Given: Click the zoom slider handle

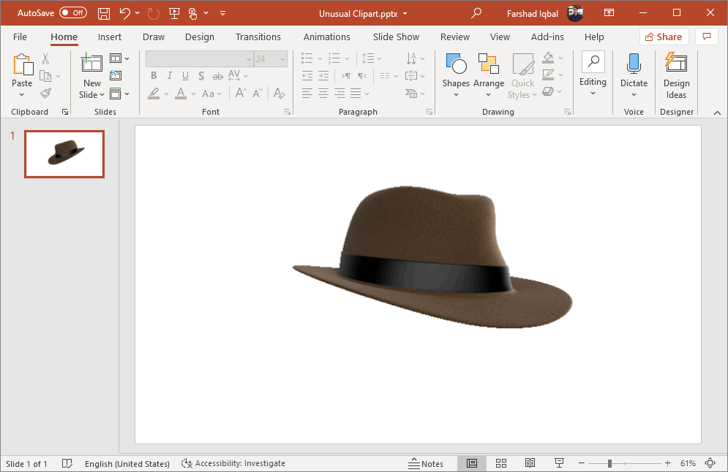Looking at the screenshot, I should click(x=609, y=463).
